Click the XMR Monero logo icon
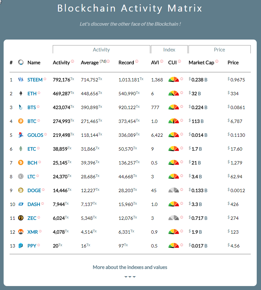Viewport: 261px width, 290px height. point(21,232)
